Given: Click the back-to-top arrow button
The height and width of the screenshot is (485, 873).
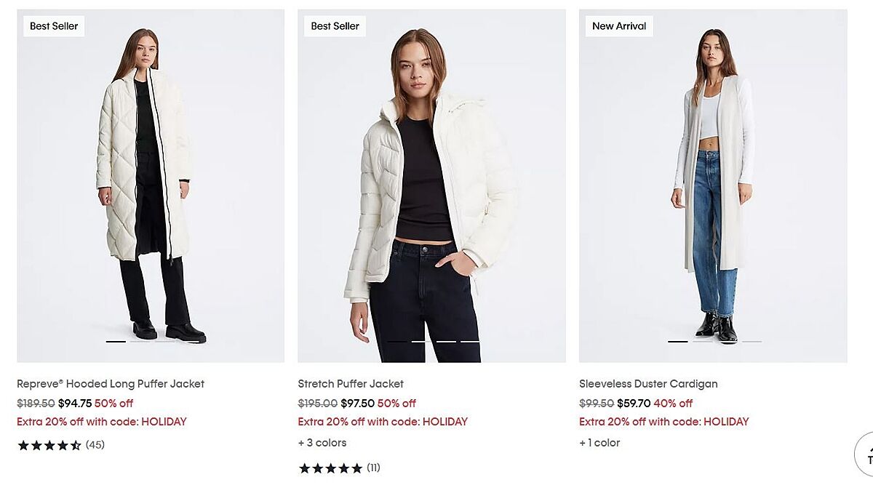Looking at the screenshot, I should 866,453.
